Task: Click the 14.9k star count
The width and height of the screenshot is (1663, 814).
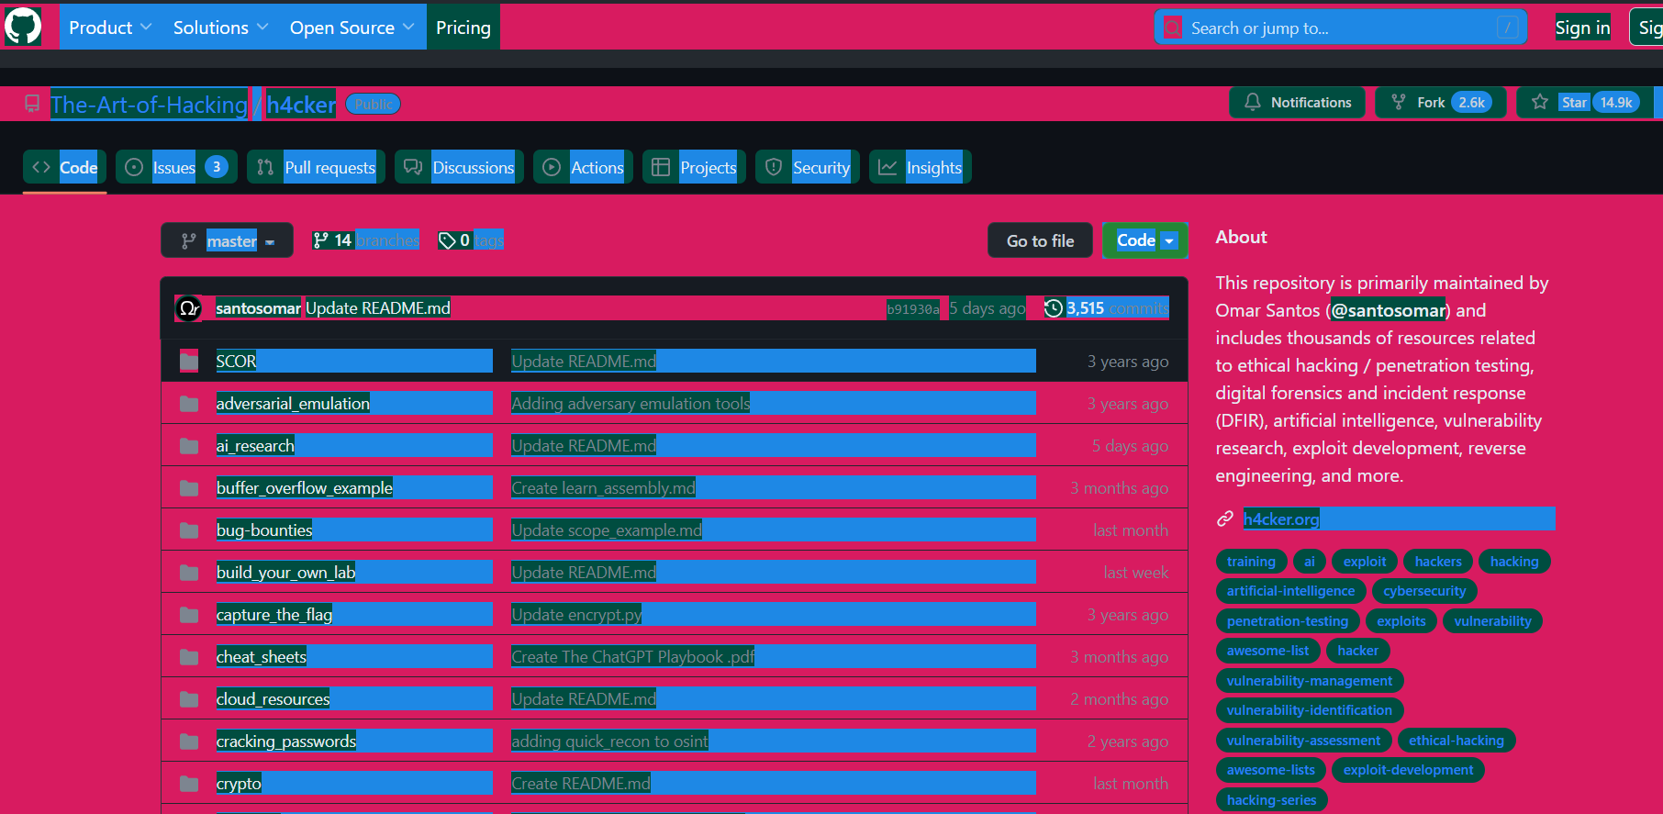Action: (x=1616, y=102)
